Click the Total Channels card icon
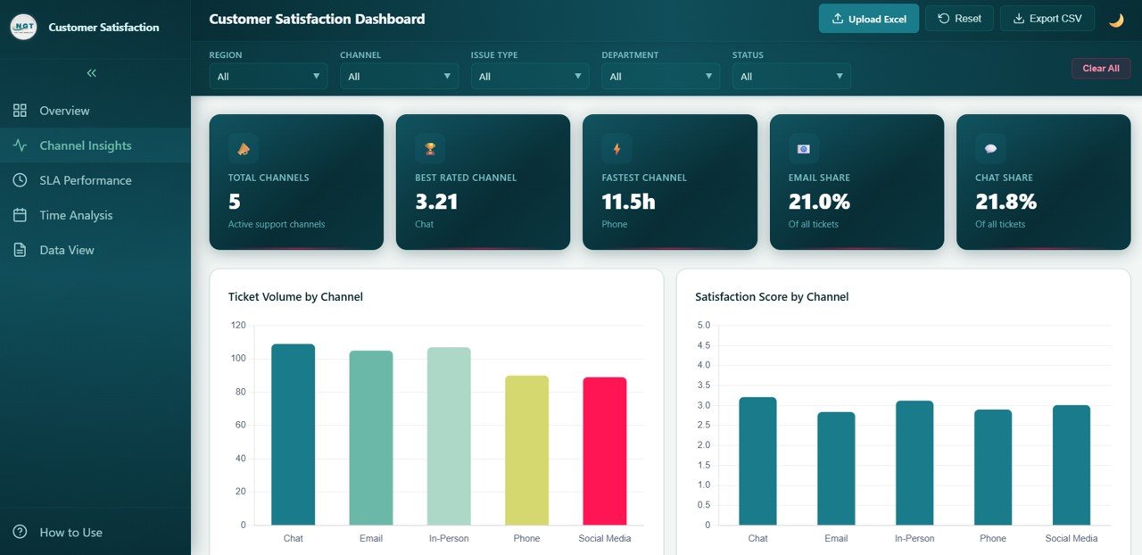The width and height of the screenshot is (1142, 555). pos(243,147)
